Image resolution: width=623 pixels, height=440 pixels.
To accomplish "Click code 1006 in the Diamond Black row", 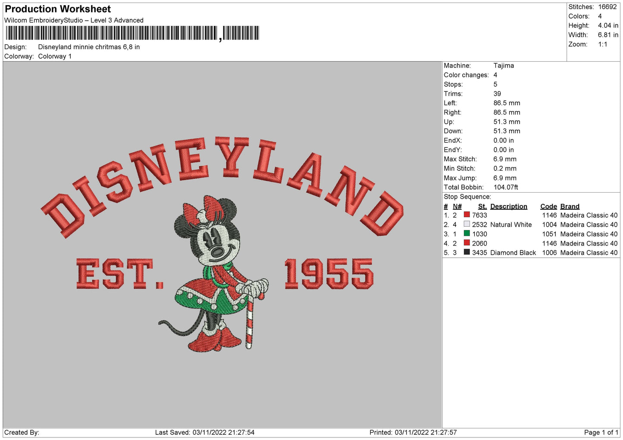I will (549, 253).
